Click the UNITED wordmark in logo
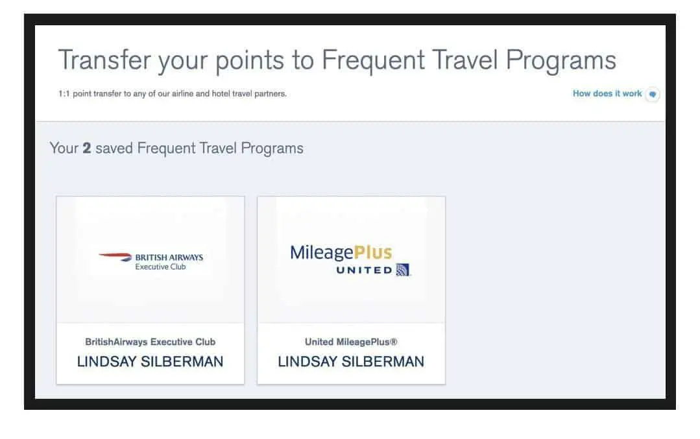The height and width of the screenshot is (439, 700). pos(365,270)
